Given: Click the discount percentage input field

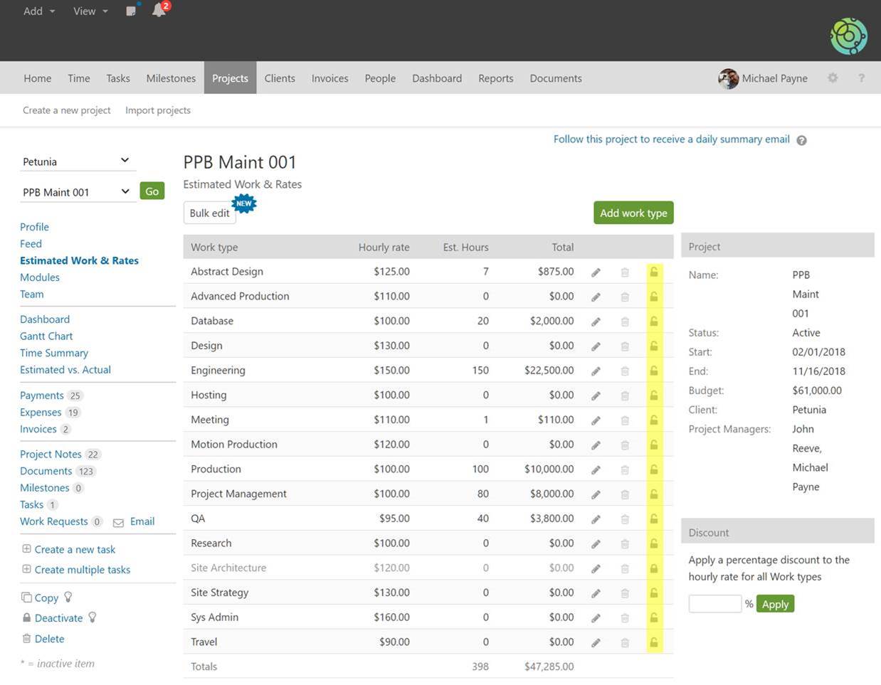Looking at the screenshot, I should 714,604.
